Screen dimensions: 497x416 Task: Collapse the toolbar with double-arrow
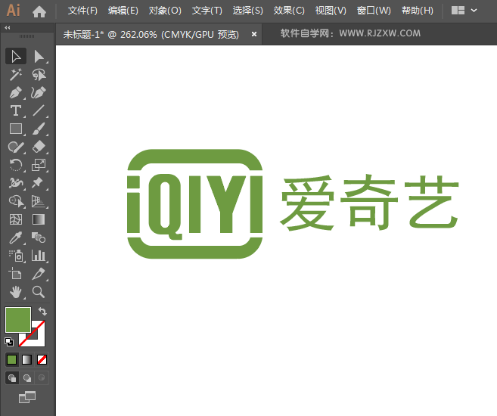(x=8, y=28)
